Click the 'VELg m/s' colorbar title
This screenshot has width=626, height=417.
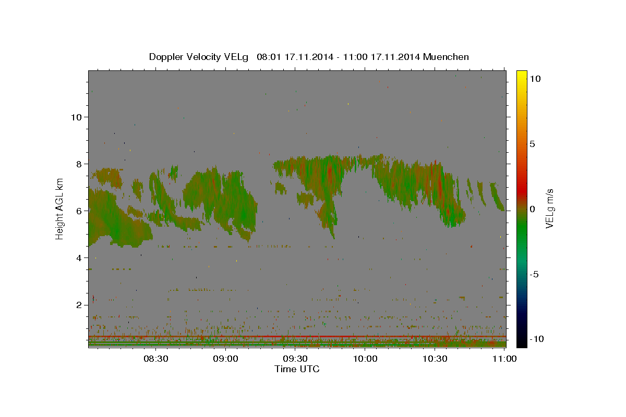(550, 209)
